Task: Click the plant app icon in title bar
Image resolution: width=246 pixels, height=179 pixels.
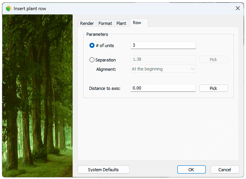Action: pyautogui.click(x=8, y=8)
